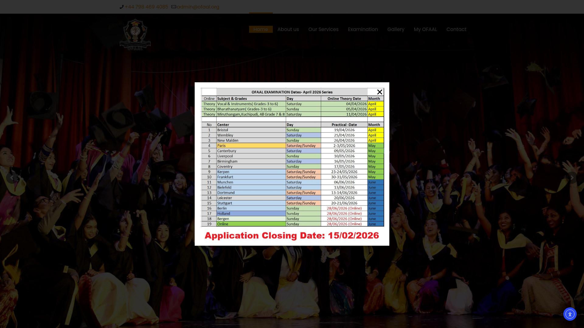The image size is (584, 328).
Task: Click 'Bharathanatyam( Grades-3 to 6)' row
Action: 292,109
